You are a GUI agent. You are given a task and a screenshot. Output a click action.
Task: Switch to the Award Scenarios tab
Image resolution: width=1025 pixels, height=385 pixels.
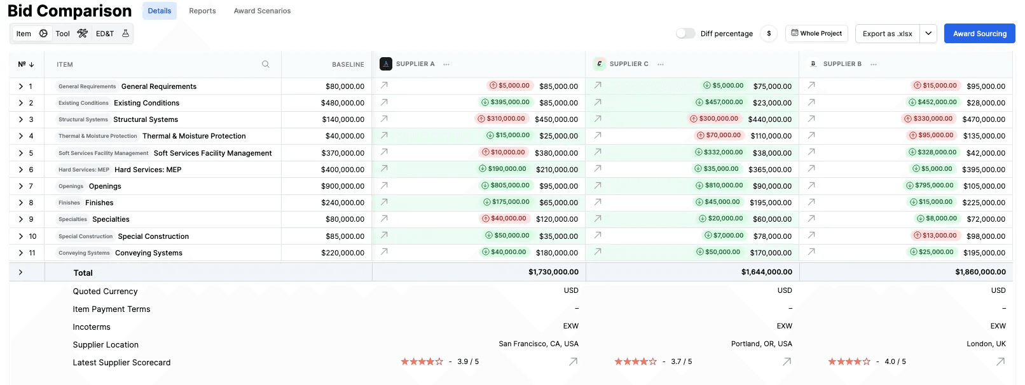pos(262,11)
